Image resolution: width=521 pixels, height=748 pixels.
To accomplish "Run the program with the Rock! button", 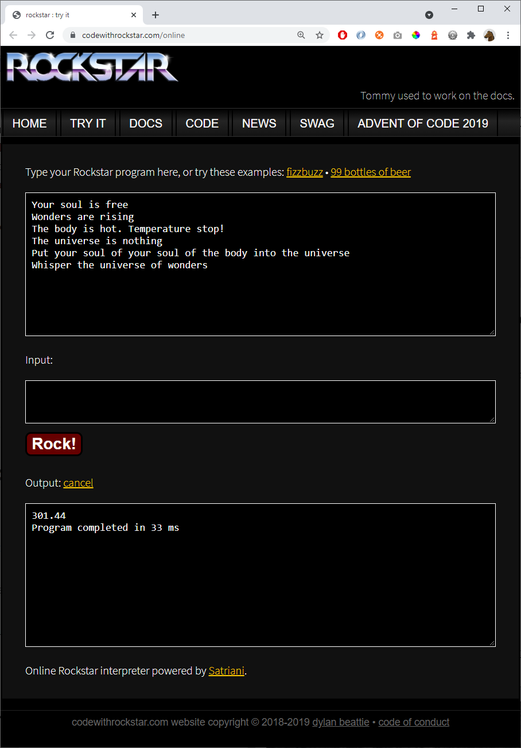I will (x=54, y=444).
